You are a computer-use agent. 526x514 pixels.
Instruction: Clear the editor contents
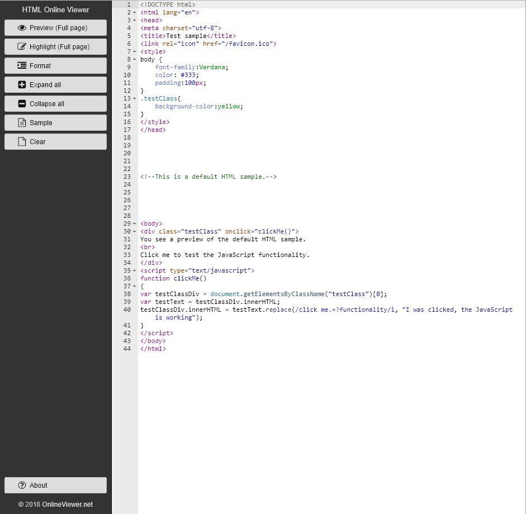[x=56, y=141]
